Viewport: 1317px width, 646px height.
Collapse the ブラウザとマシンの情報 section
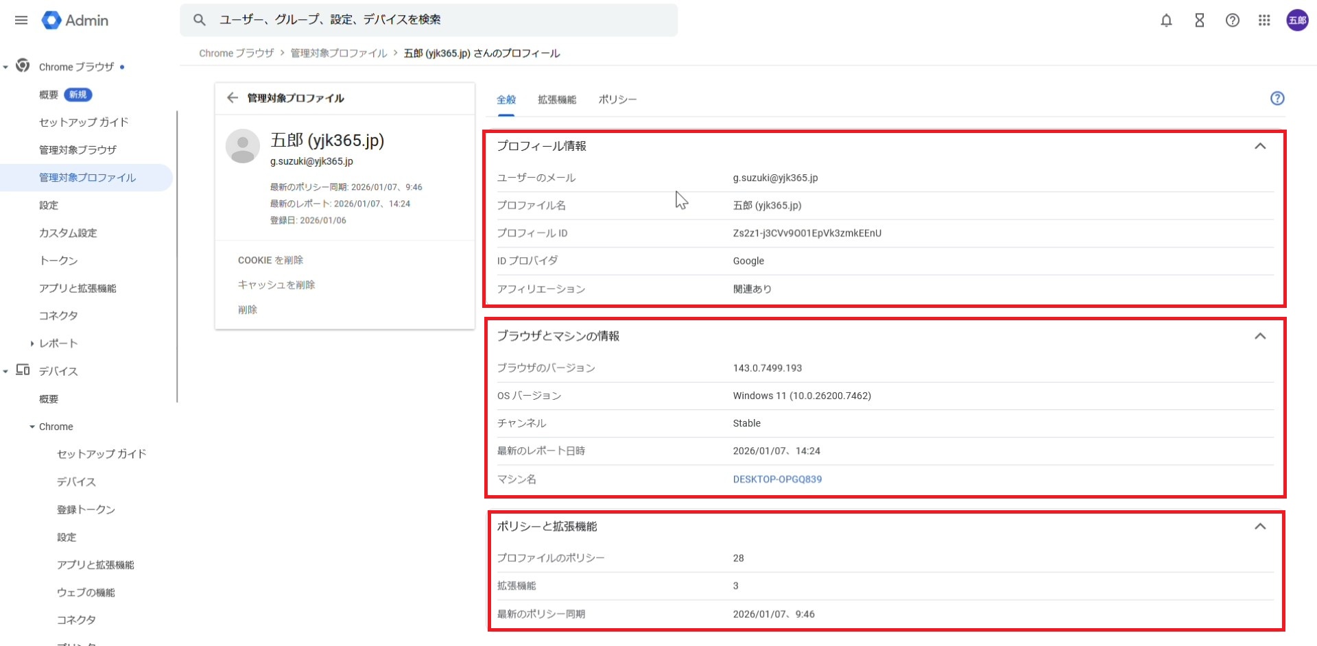pyautogui.click(x=1259, y=336)
